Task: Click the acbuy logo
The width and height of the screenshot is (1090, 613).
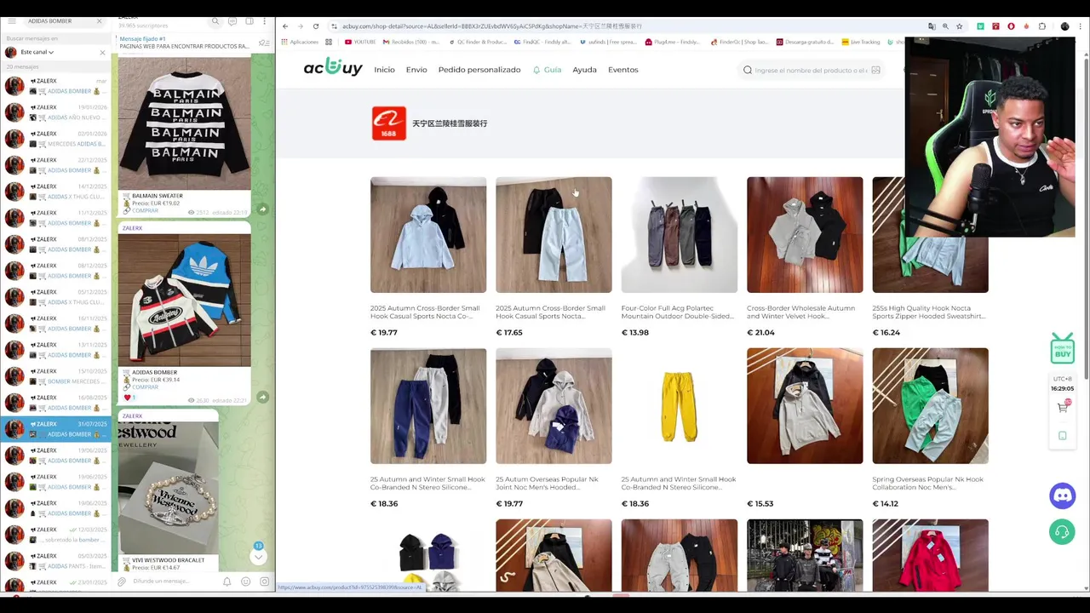Action: point(333,68)
